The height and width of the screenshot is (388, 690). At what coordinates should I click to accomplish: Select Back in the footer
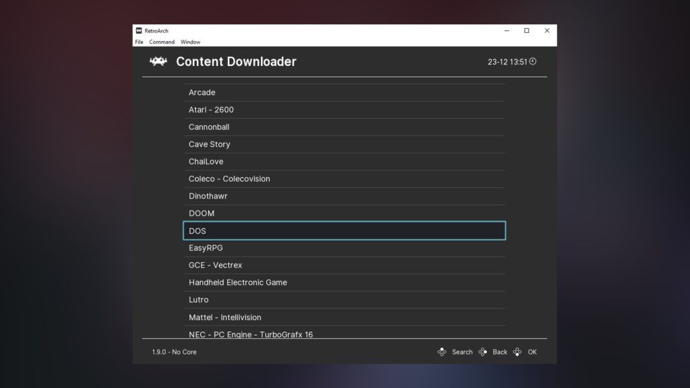pyautogui.click(x=500, y=352)
